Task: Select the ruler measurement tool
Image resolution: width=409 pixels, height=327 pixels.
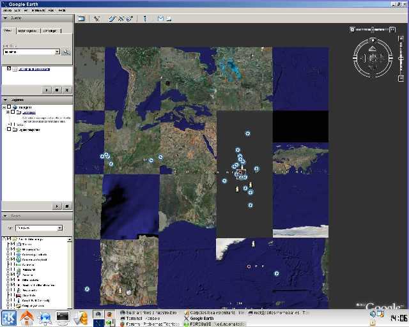Action: coord(144,19)
